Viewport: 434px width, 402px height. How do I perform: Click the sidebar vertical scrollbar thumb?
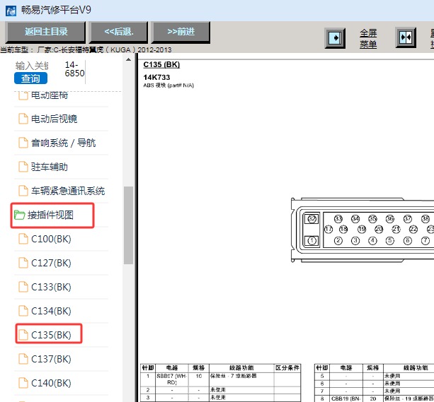click(128, 225)
